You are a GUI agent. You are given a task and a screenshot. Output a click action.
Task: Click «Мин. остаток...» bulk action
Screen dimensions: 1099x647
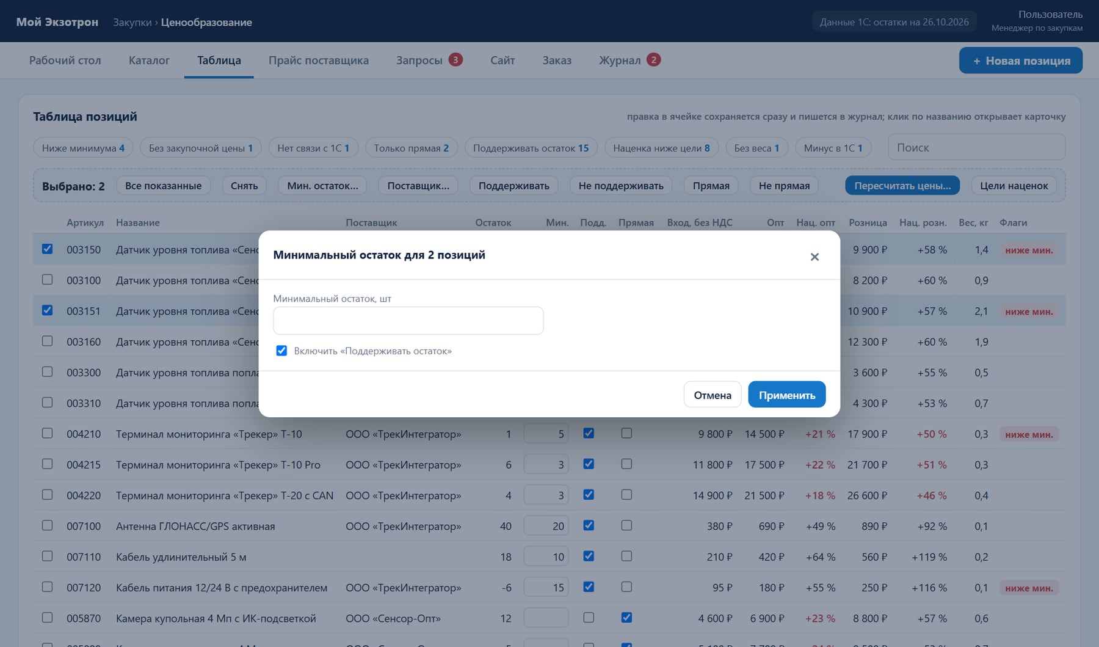tap(322, 186)
